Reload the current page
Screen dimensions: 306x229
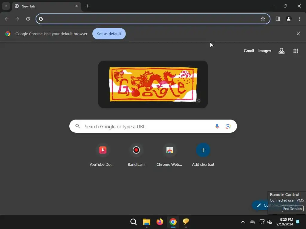28,19
